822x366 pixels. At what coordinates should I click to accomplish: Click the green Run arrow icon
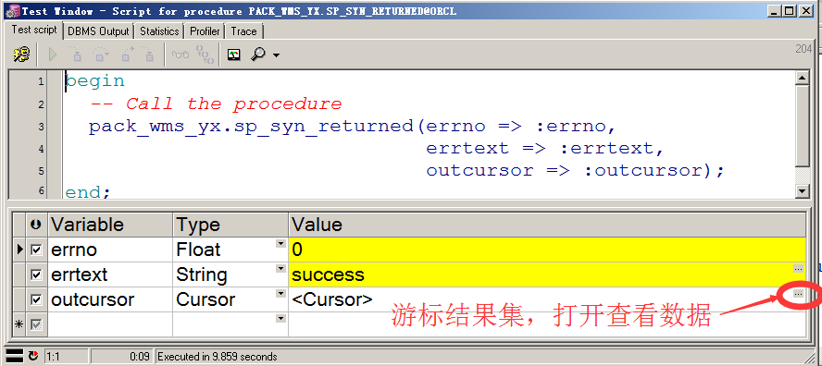[x=53, y=54]
